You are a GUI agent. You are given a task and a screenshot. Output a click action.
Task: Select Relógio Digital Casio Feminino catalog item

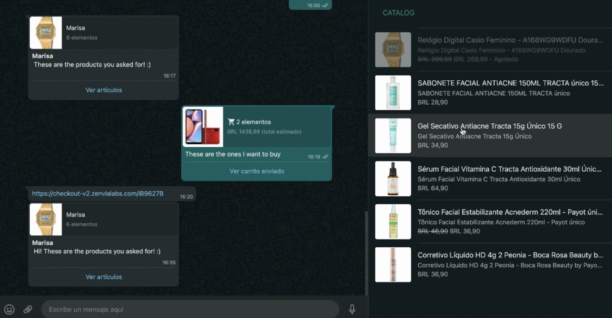[x=490, y=50]
